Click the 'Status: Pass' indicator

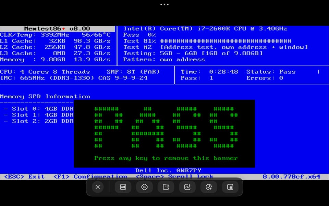click(x=271, y=72)
